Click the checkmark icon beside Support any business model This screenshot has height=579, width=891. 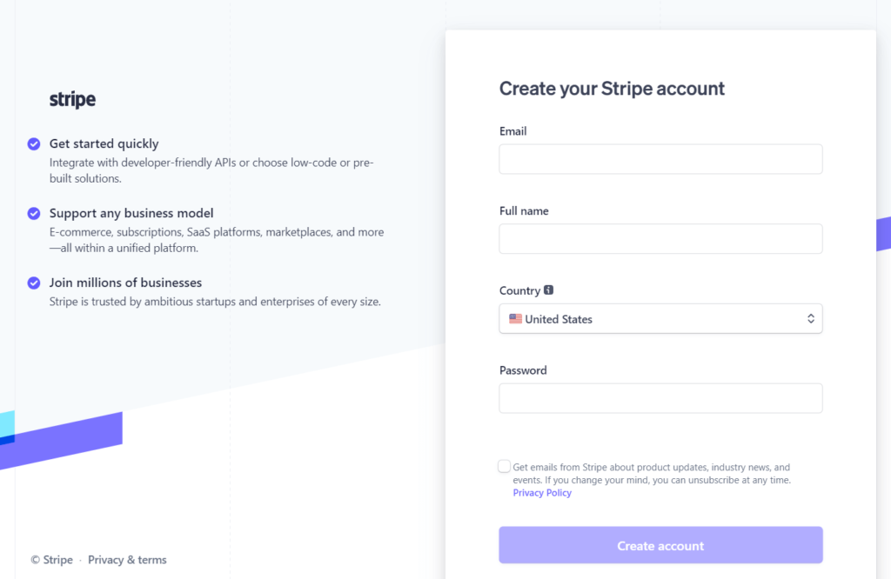click(x=33, y=213)
